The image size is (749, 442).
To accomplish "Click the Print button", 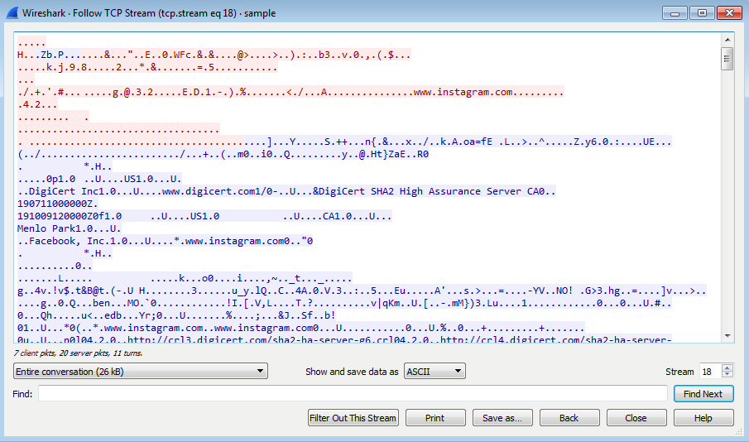I will (x=435, y=418).
